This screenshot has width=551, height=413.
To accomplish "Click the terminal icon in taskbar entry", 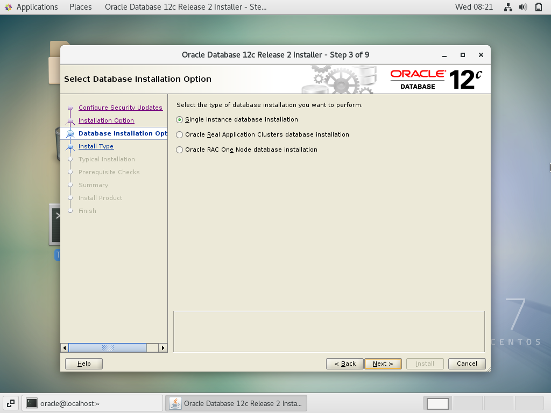I will 32,403.
